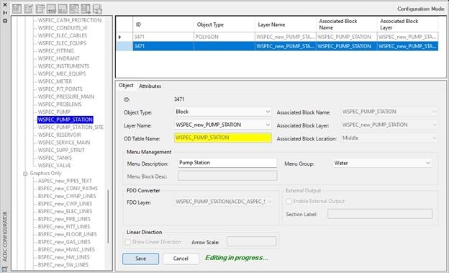Click the ID column header
Image resolution: width=449 pixels, height=273 pixels.
163,24
